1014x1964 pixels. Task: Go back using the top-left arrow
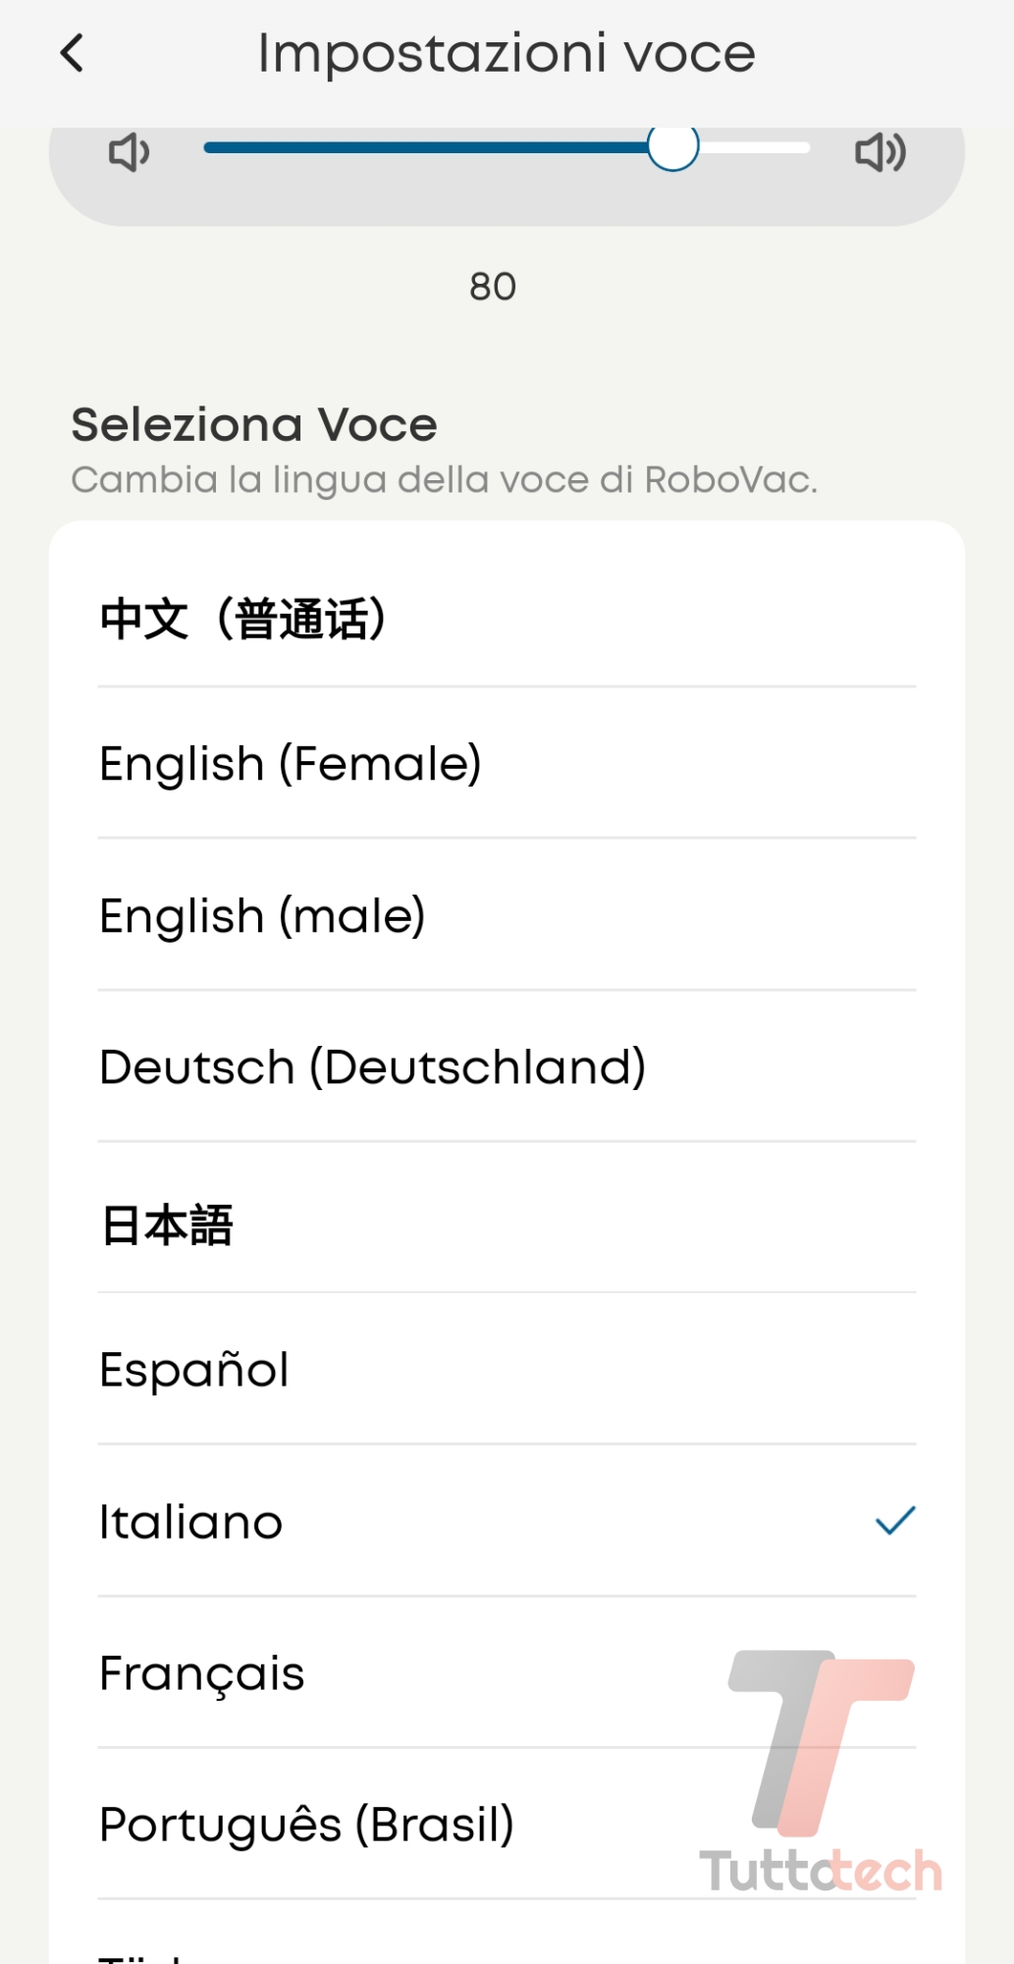(73, 53)
